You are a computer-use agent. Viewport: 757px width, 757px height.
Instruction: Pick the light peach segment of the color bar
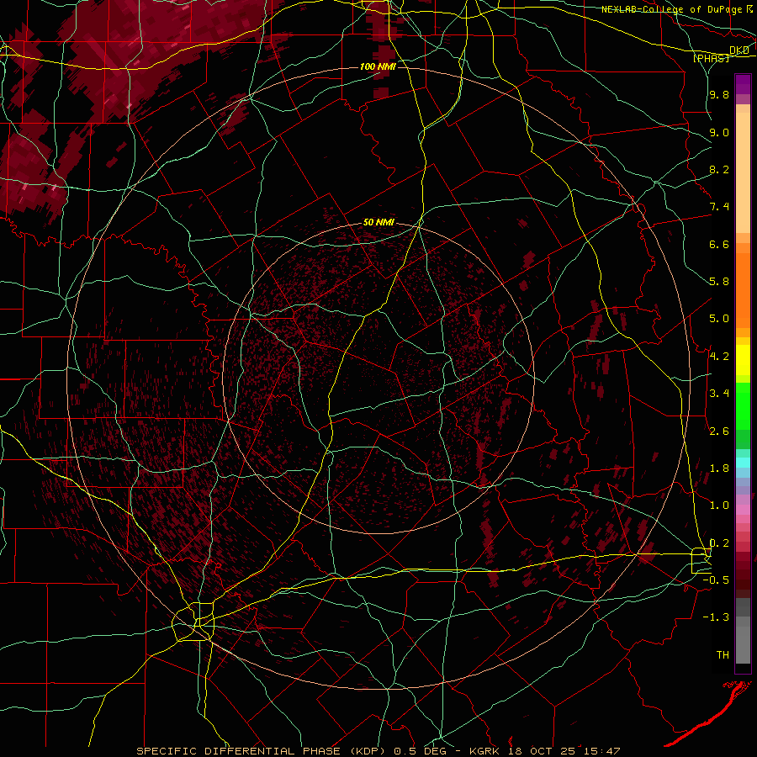coord(743,172)
